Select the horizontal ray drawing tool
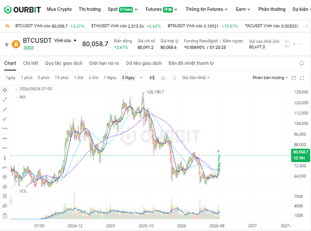 click(5, 148)
